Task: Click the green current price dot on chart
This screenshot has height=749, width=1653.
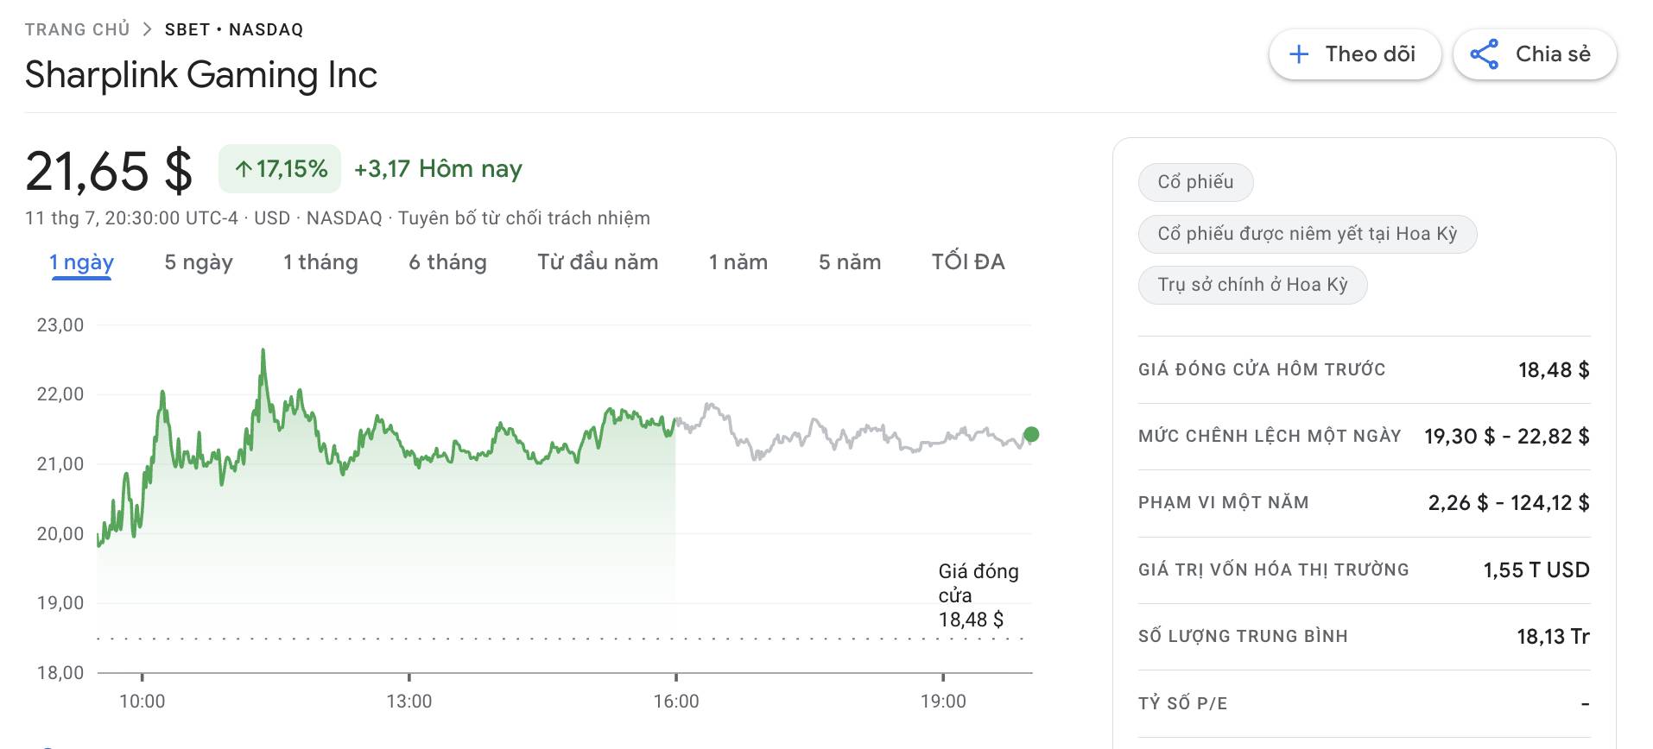Action: (x=1031, y=434)
